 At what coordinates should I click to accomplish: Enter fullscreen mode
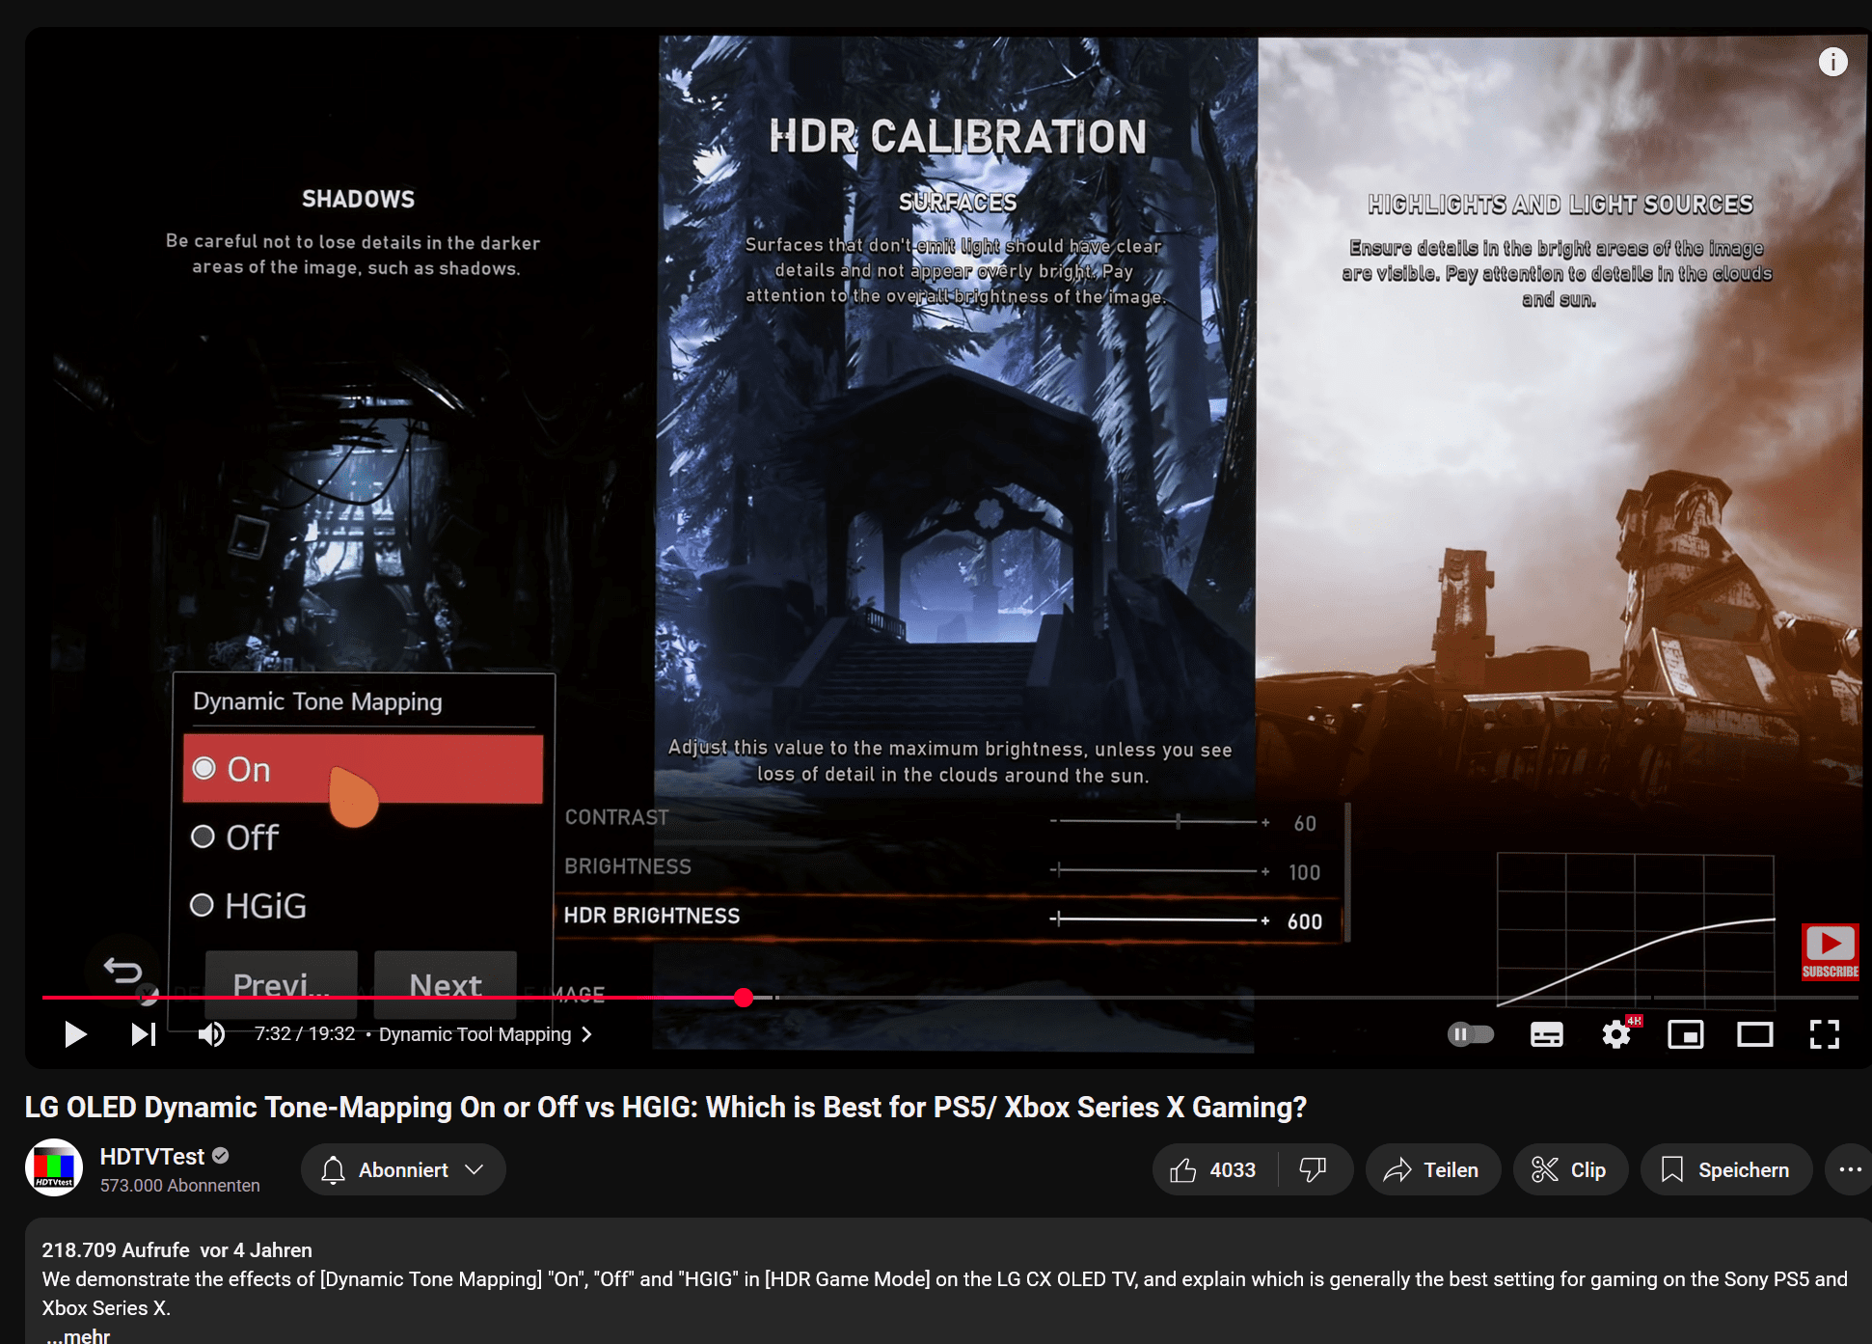[x=1825, y=1034]
